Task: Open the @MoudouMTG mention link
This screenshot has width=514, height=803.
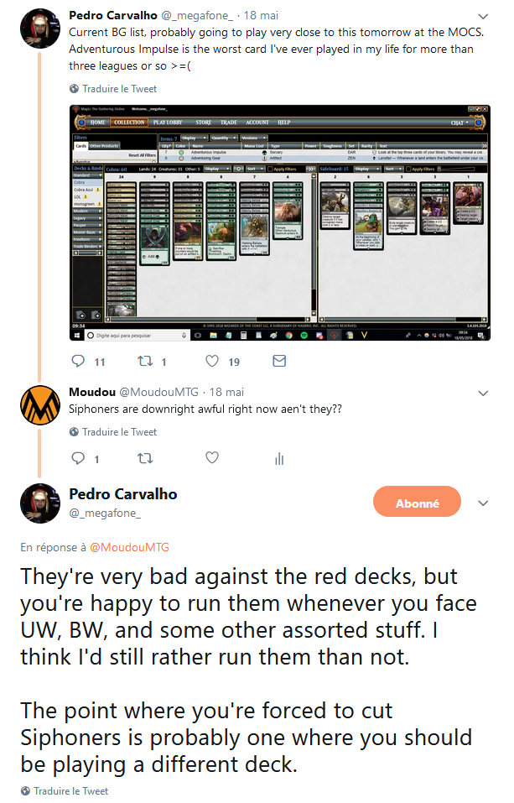Action: pos(129,547)
